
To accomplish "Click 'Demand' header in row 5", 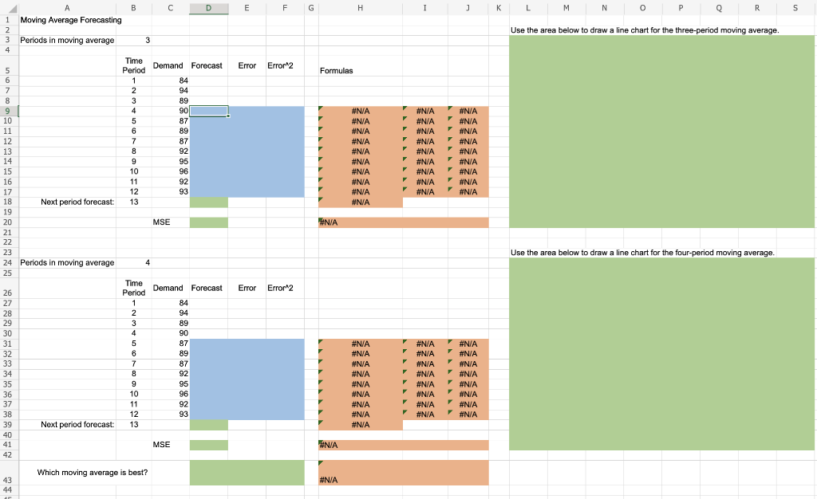I will (168, 65).
